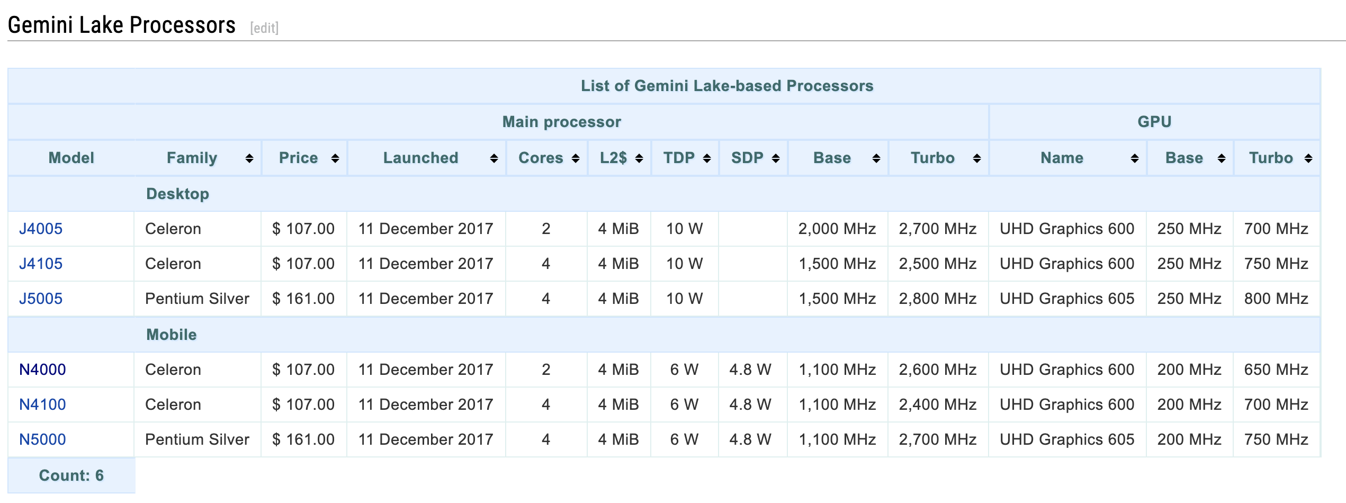
Task: Click the "Count: 6" footer cell
Action: [x=71, y=475]
